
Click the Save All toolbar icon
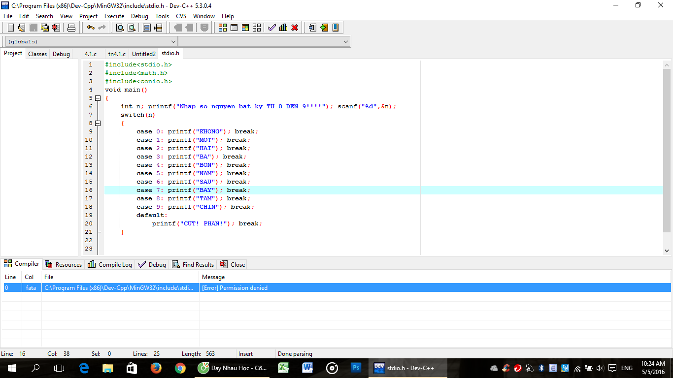pyautogui.click(x=45, y=28)
